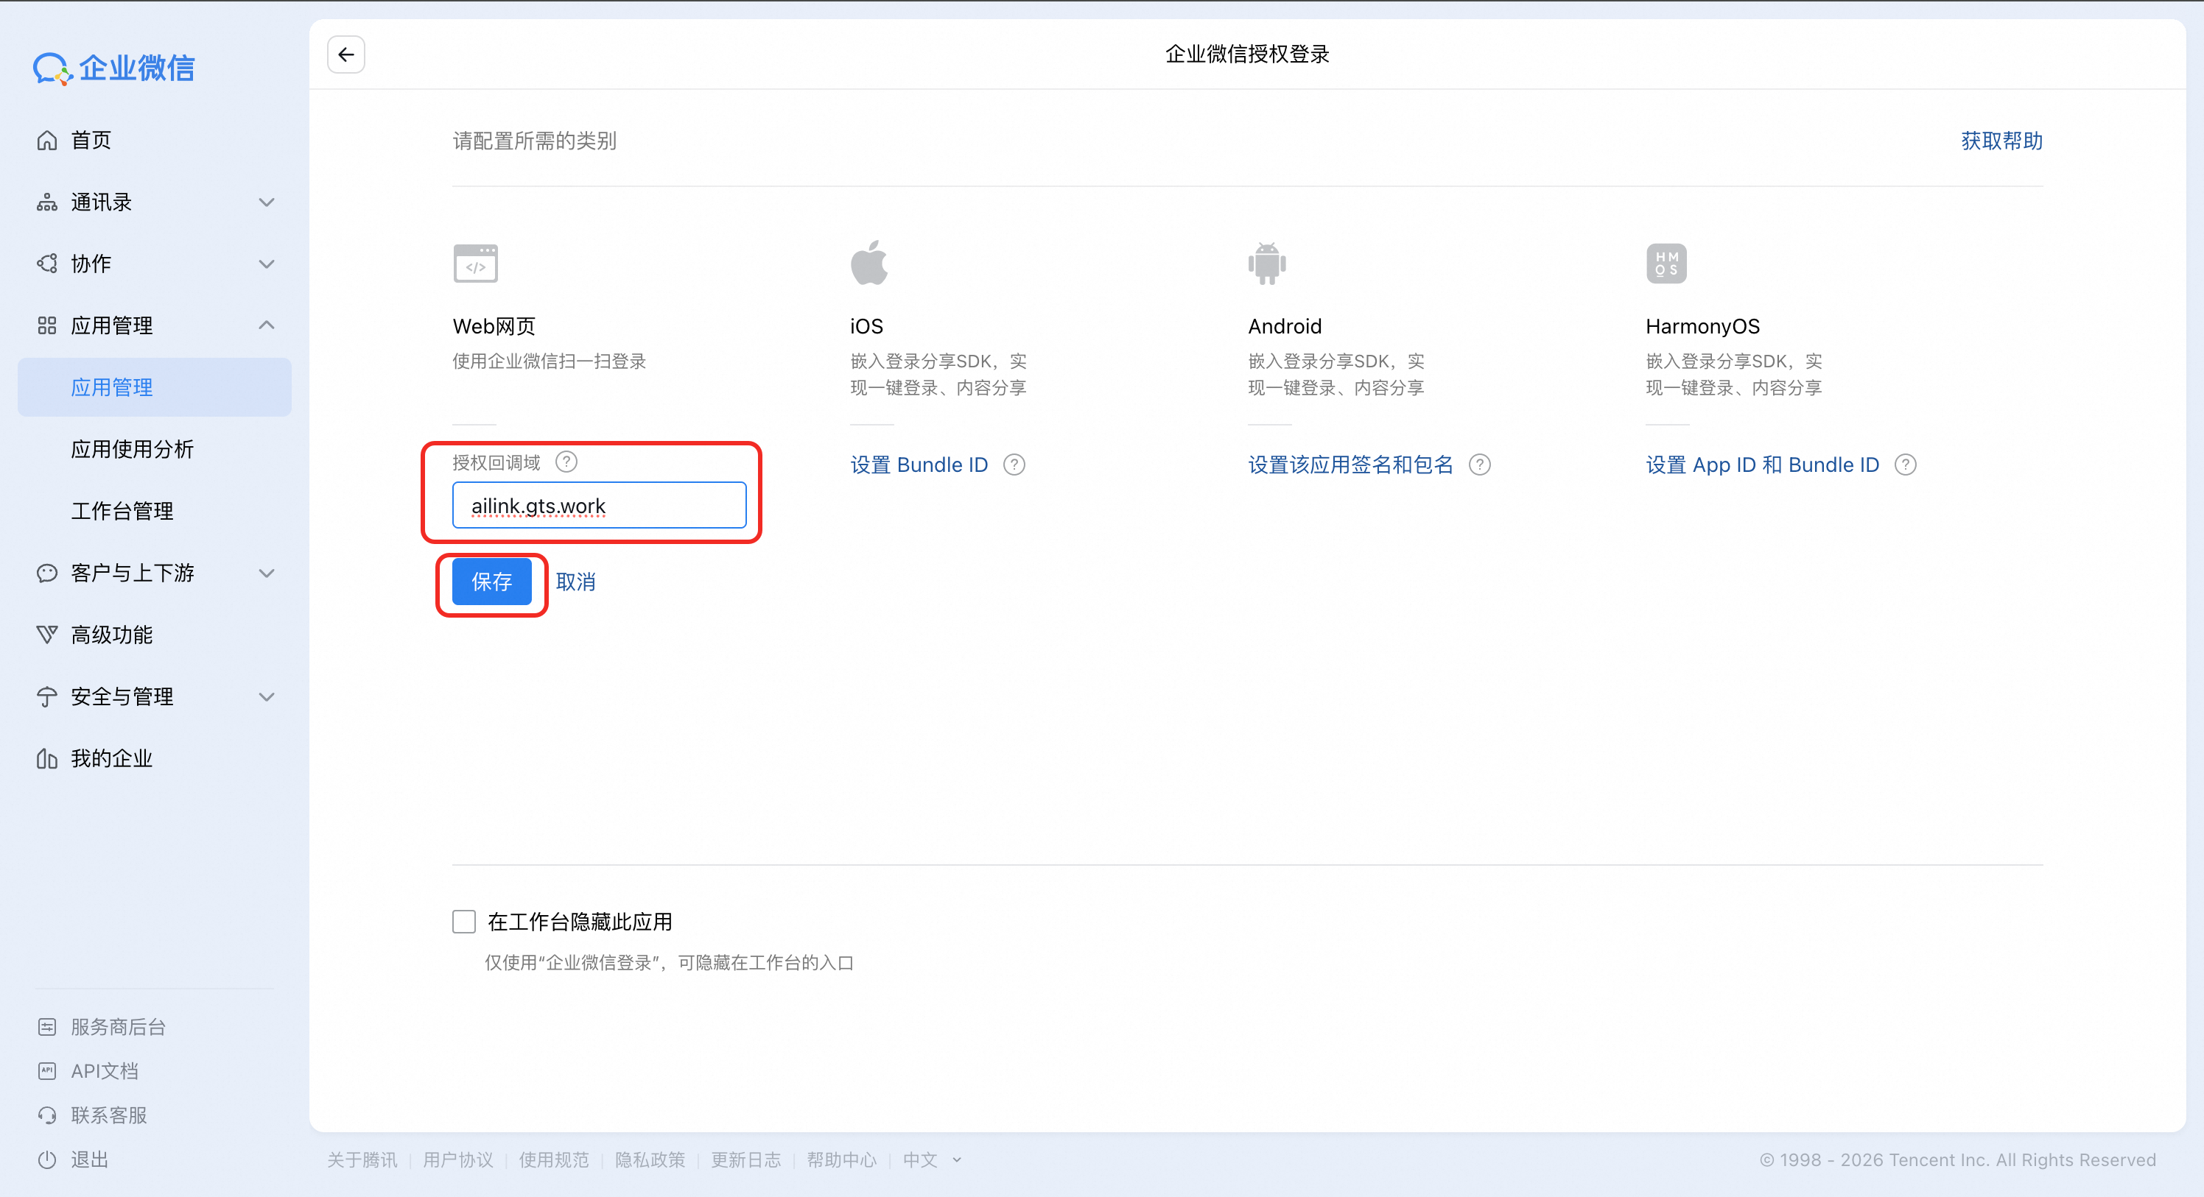Click the 取消 link

pyautogui.click(x=576, y=582)
